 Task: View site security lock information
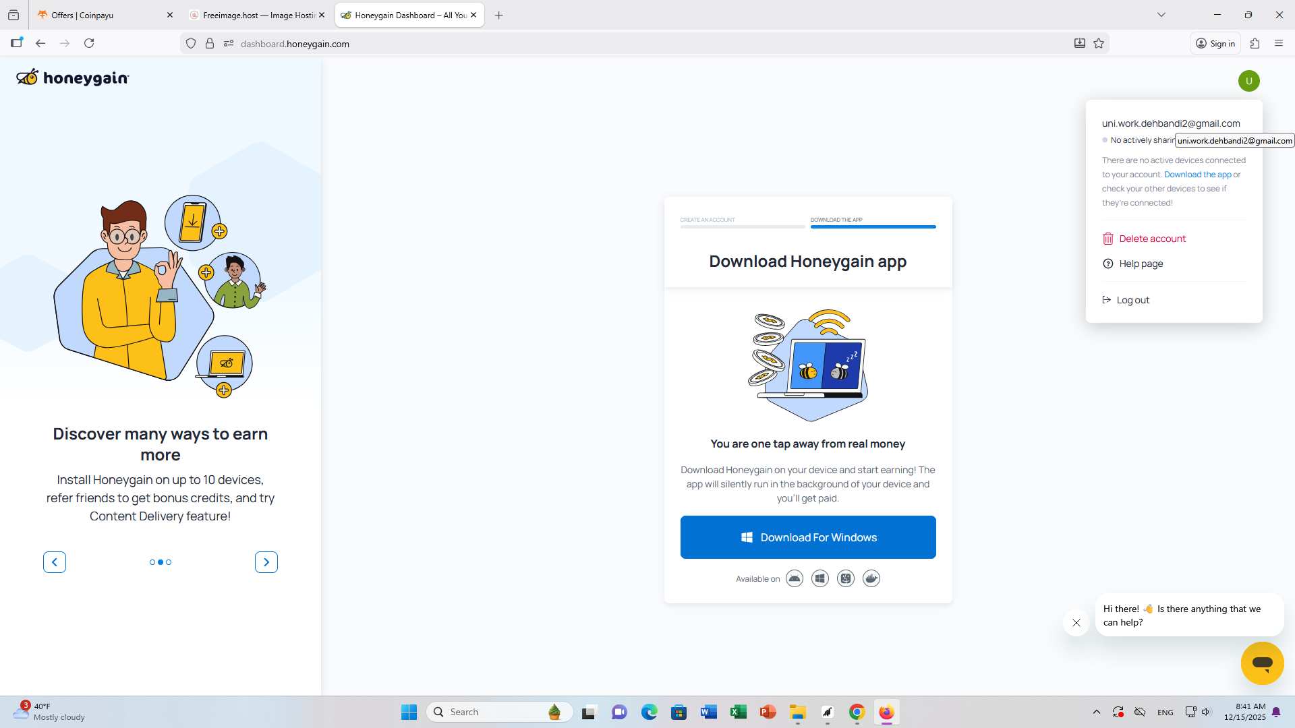click(210, 44)
